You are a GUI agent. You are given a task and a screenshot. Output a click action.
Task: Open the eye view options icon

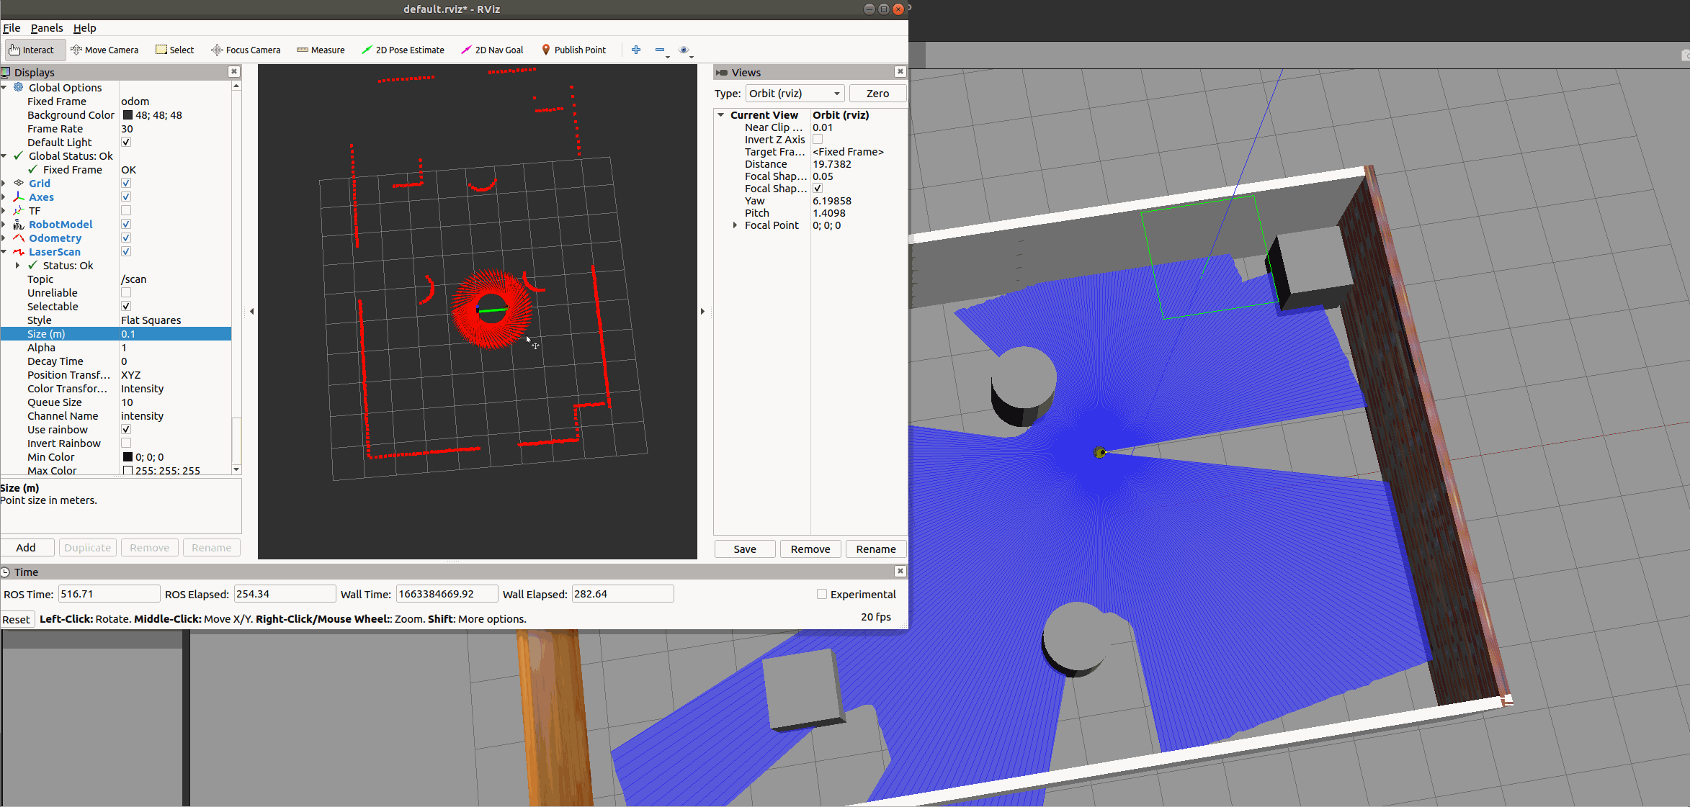[684, 50]
